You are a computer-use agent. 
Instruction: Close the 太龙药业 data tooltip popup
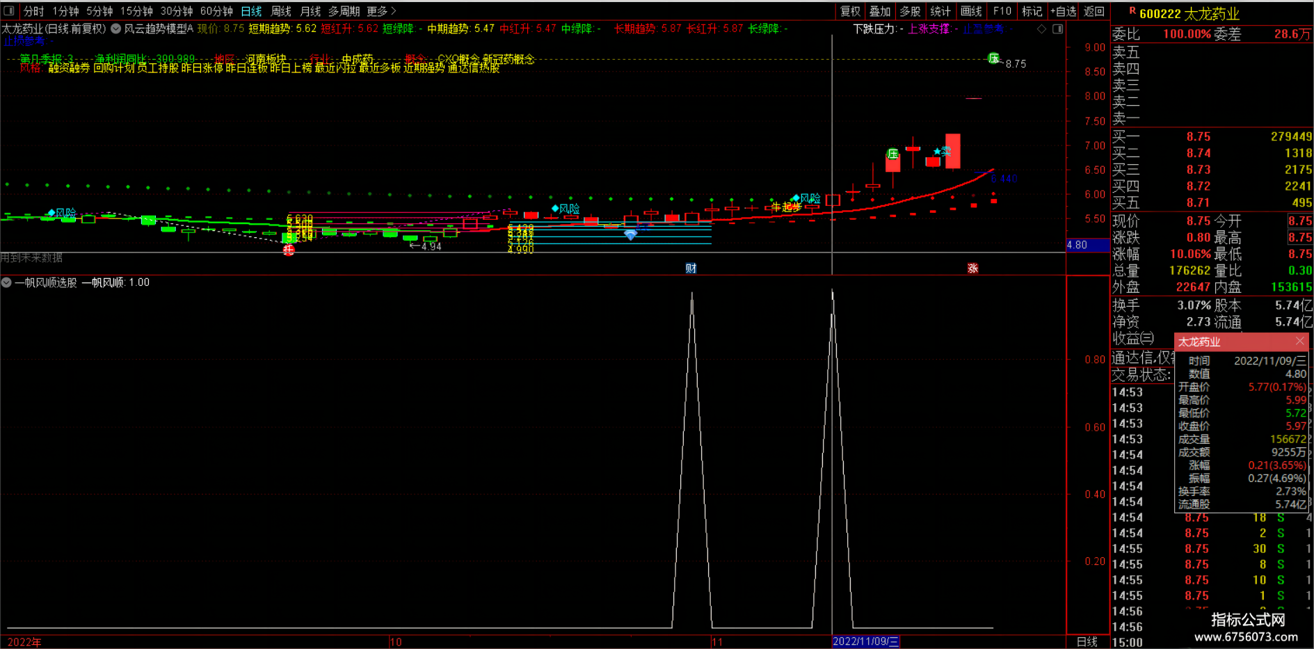pyautogui.click(x=1300, y=342)
